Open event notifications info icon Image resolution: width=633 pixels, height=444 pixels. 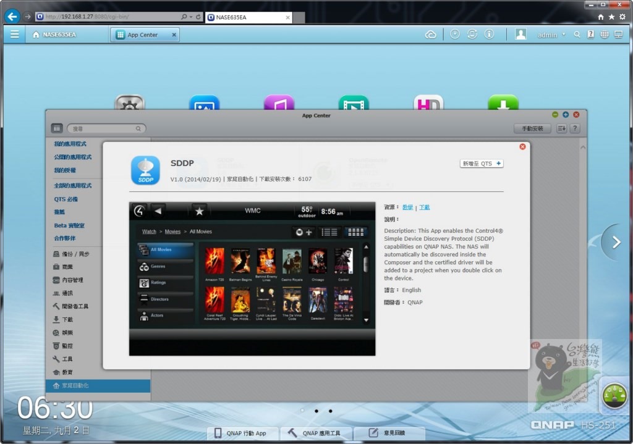(x=489, y=35)
